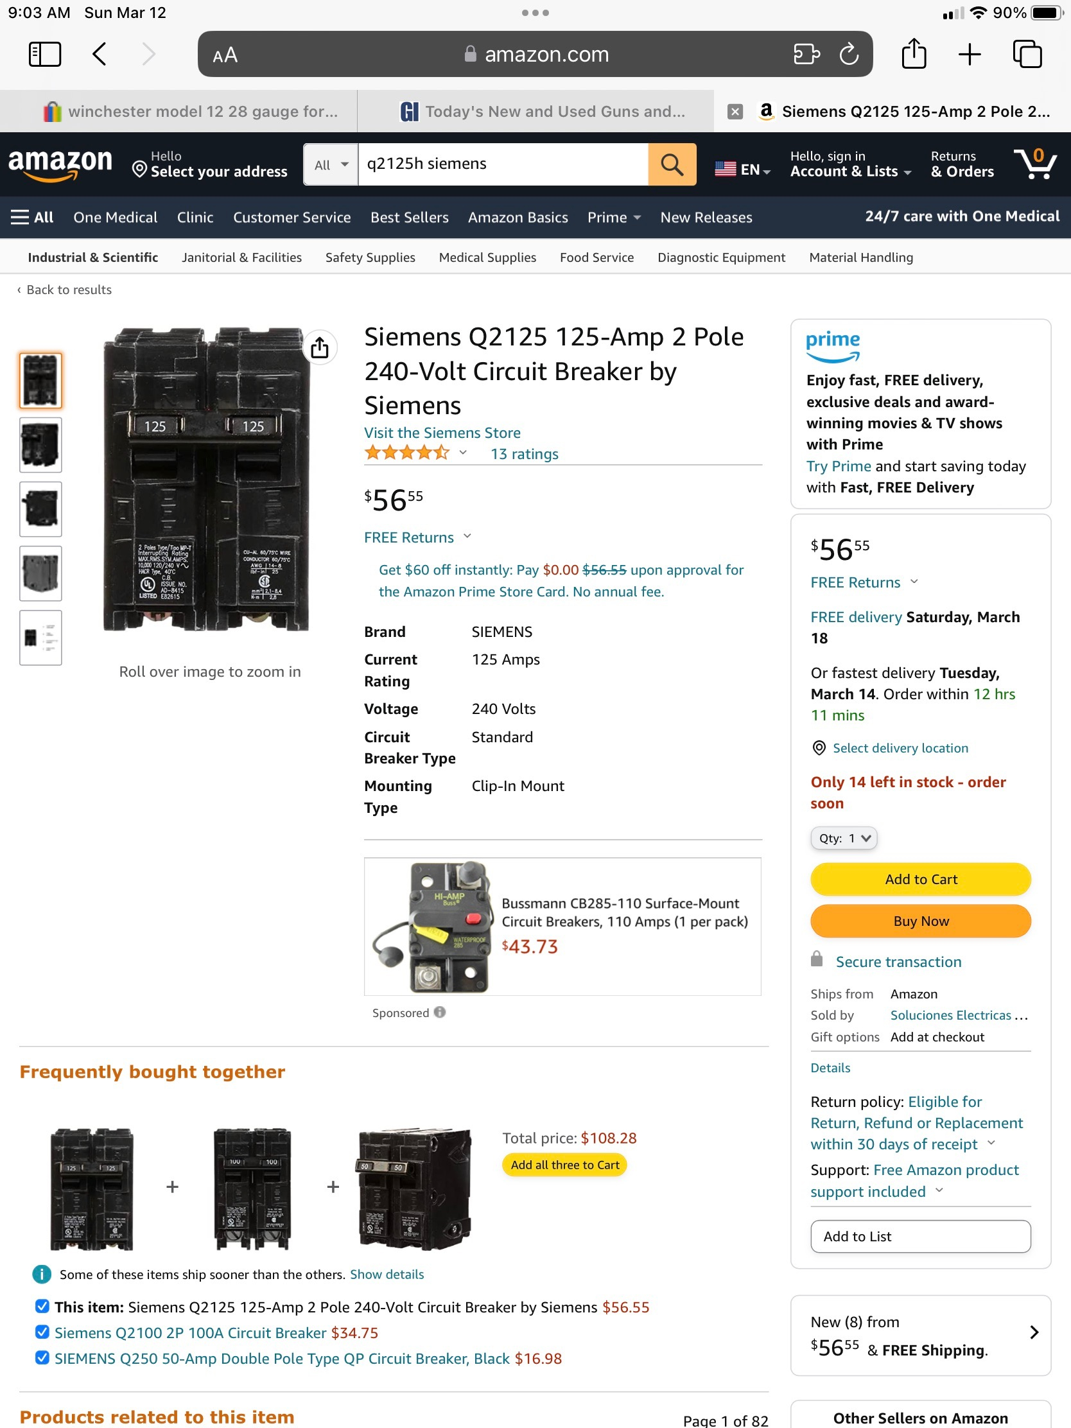The height and width of the screenshot is (1428, 1071).
Task: Open Safari sidebar panel icon
Action: (x=44, y=54)
